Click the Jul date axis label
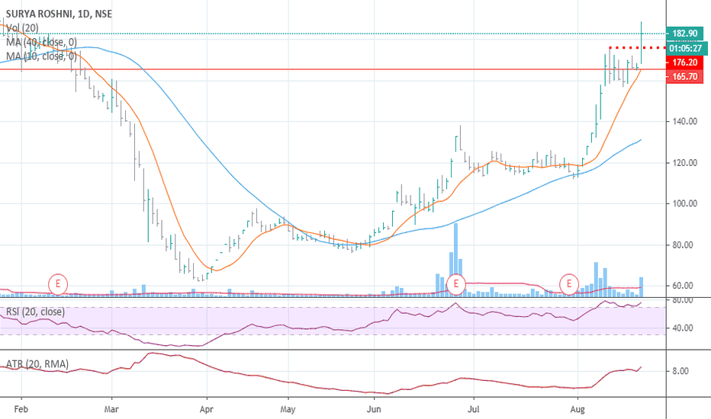 coord(474,410)
